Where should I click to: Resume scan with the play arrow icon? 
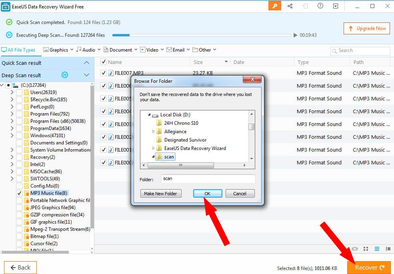[296, 35]
